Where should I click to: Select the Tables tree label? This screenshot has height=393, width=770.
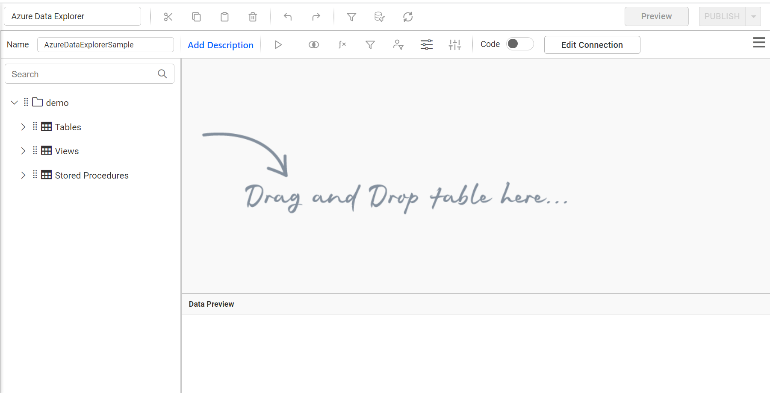point(68,127)
